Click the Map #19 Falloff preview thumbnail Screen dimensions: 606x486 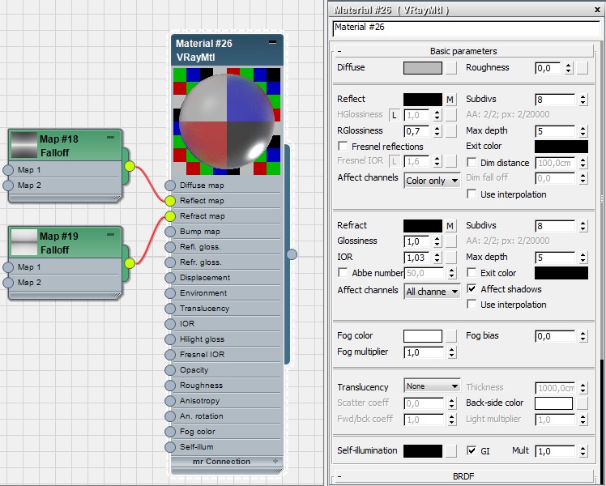click(24, 242)
